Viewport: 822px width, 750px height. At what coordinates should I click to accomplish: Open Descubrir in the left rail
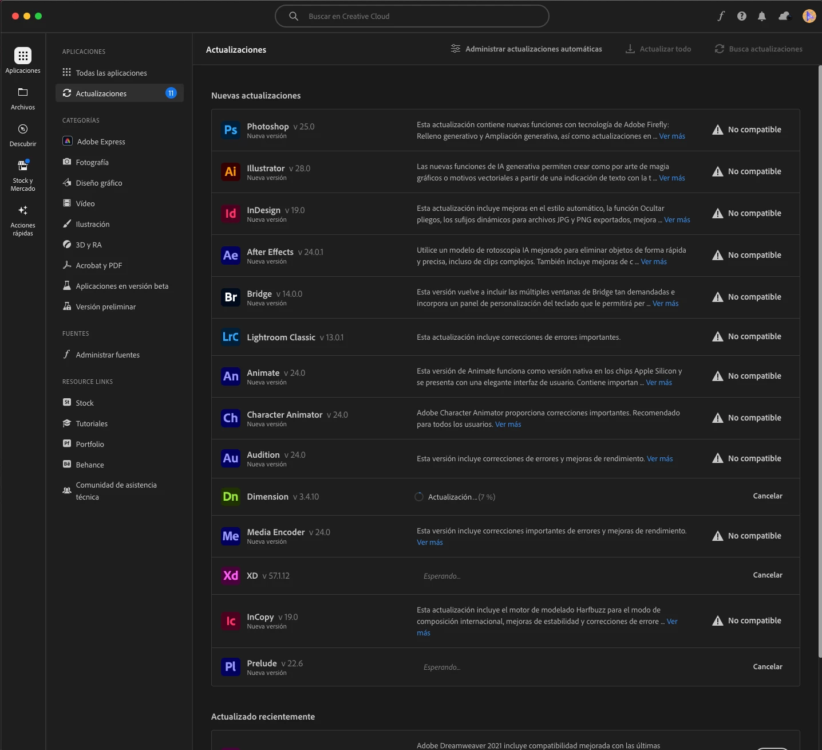pos(23,135)
